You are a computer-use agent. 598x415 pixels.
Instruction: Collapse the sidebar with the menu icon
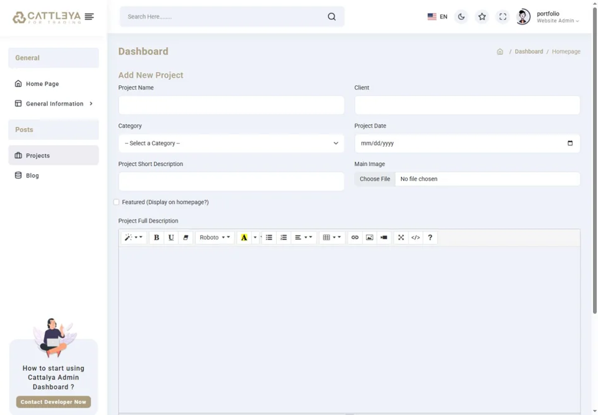tap(89, 16)
